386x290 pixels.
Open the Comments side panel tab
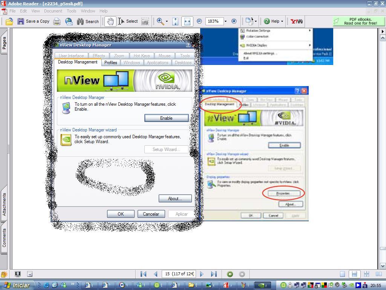tap(4, 238)
